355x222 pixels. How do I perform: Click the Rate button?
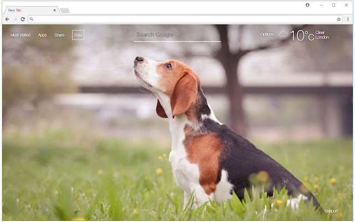78,35
